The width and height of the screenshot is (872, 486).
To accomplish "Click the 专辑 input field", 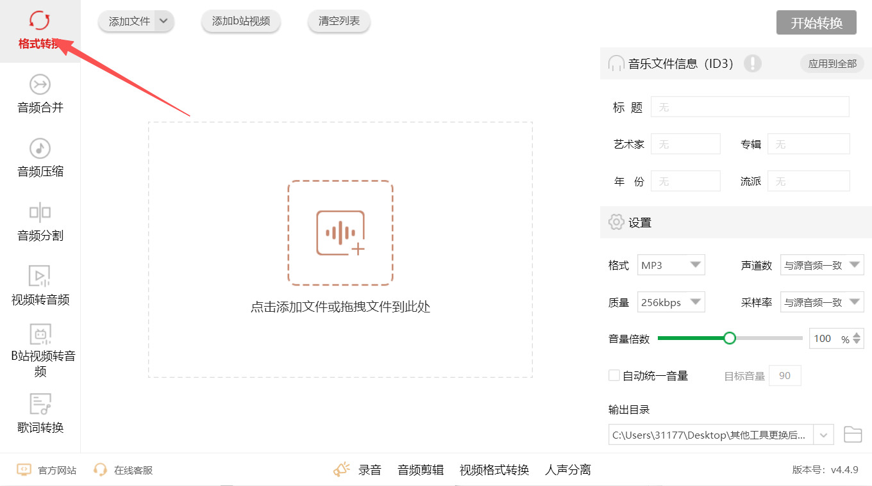I will 809,144.
